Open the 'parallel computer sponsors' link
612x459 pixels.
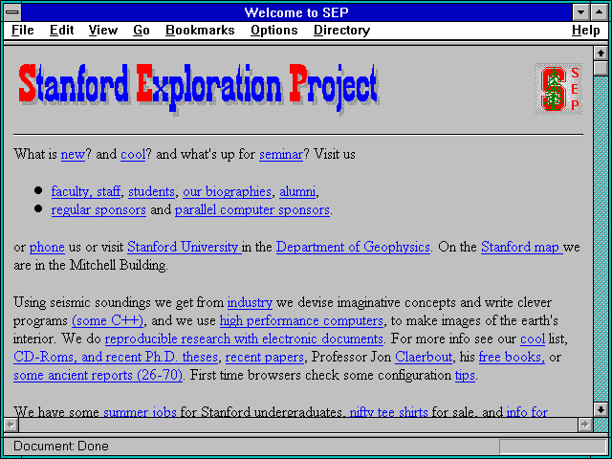pyautogui.click(x=252, y=210)
